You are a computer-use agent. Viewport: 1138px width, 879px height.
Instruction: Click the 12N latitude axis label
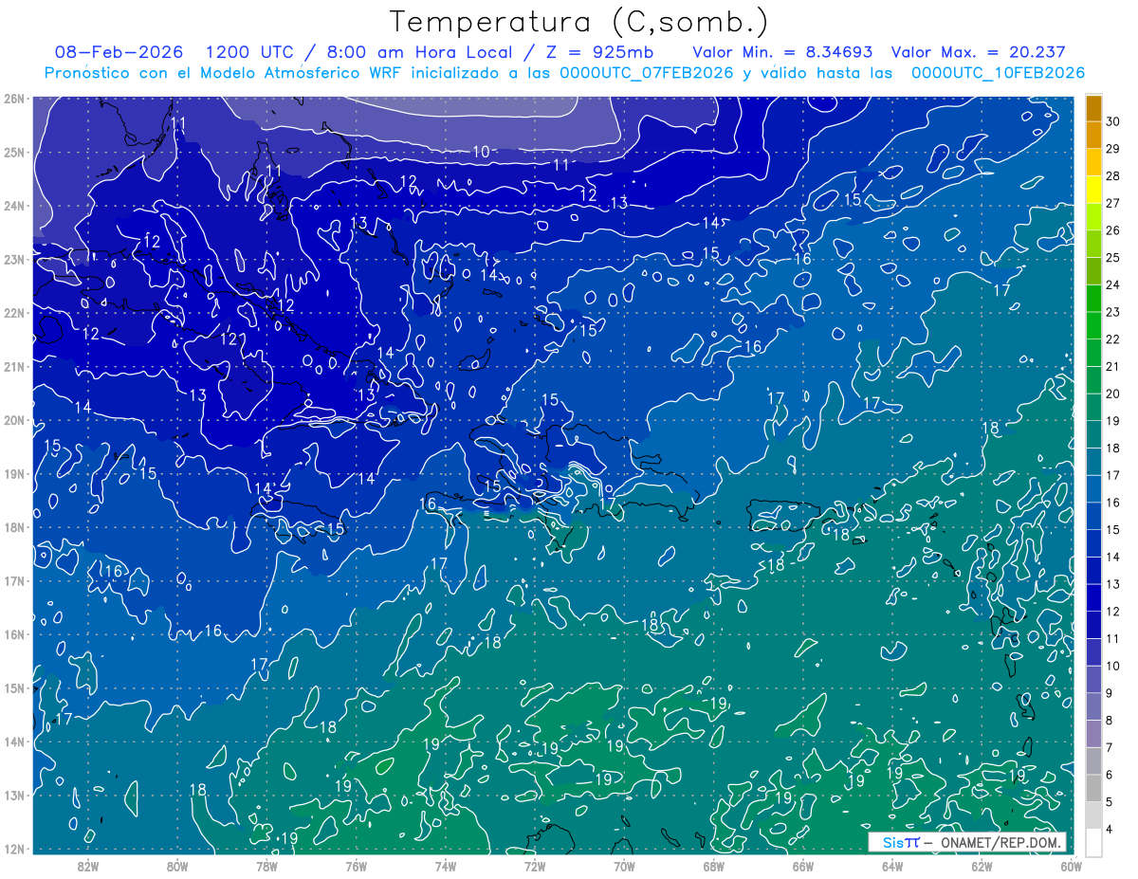[x=14, y=849]
